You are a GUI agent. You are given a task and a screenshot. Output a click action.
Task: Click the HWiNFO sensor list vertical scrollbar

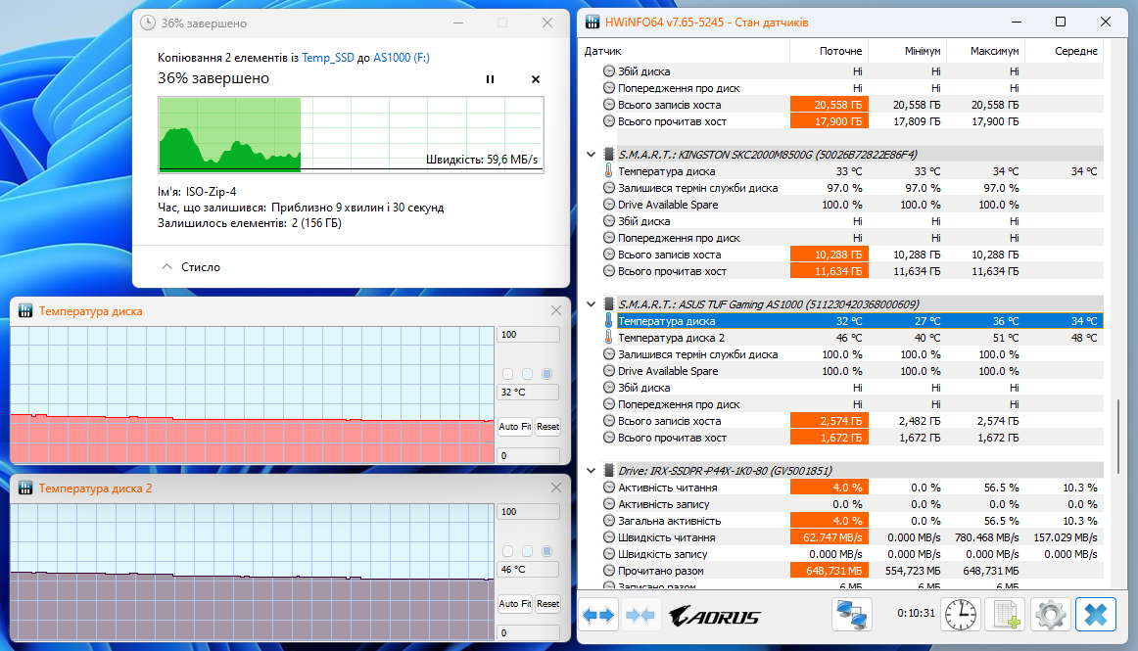pyautogui.click(x=1118, y=436)
